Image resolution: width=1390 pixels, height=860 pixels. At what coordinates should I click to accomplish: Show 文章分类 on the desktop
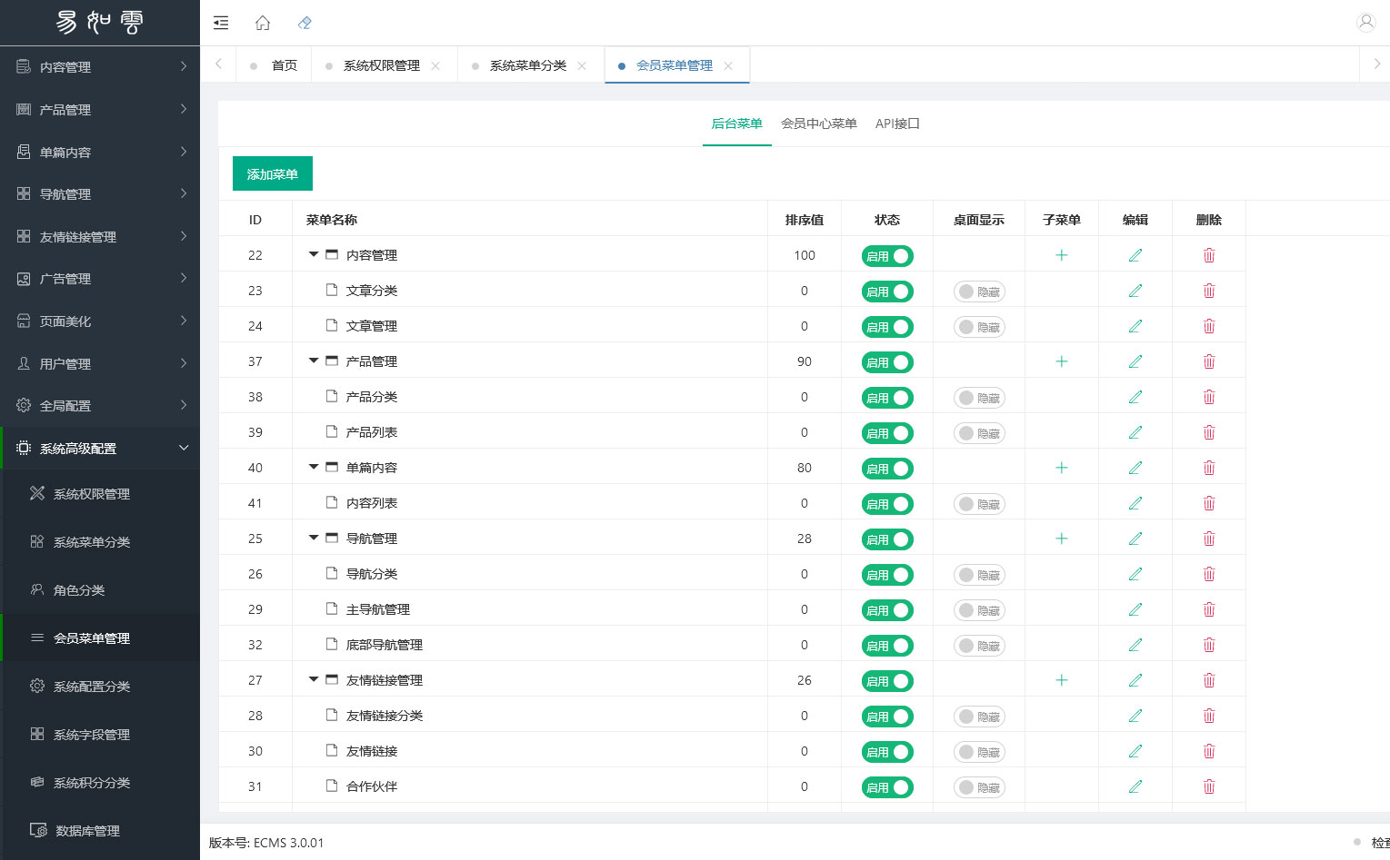pyautogui.click(x=979, y=292)
